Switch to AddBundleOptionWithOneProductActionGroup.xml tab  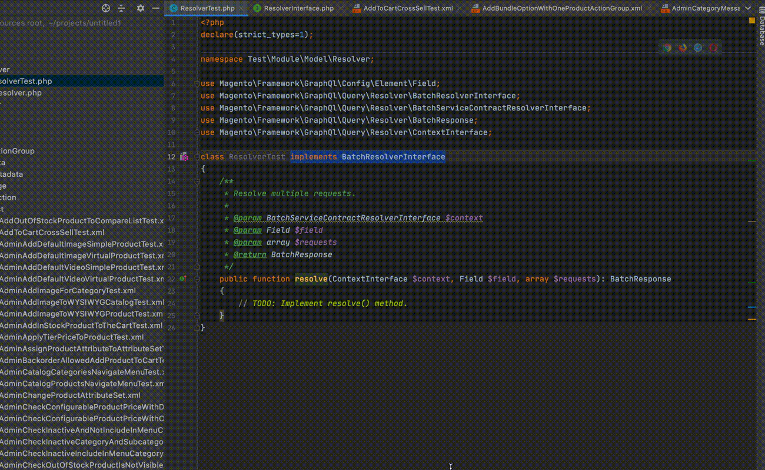(x=561, y=8)
